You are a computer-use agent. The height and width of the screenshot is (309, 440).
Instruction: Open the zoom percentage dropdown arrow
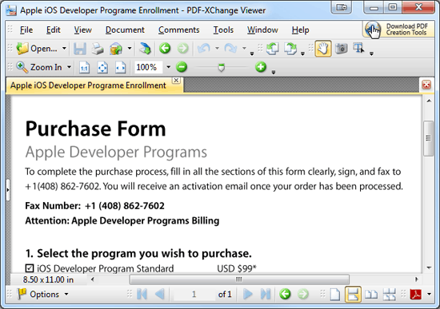coord(168,67)
